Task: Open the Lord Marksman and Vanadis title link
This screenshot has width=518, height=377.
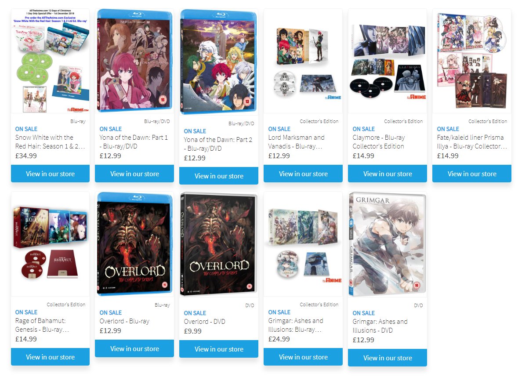Action: point(296,142)
